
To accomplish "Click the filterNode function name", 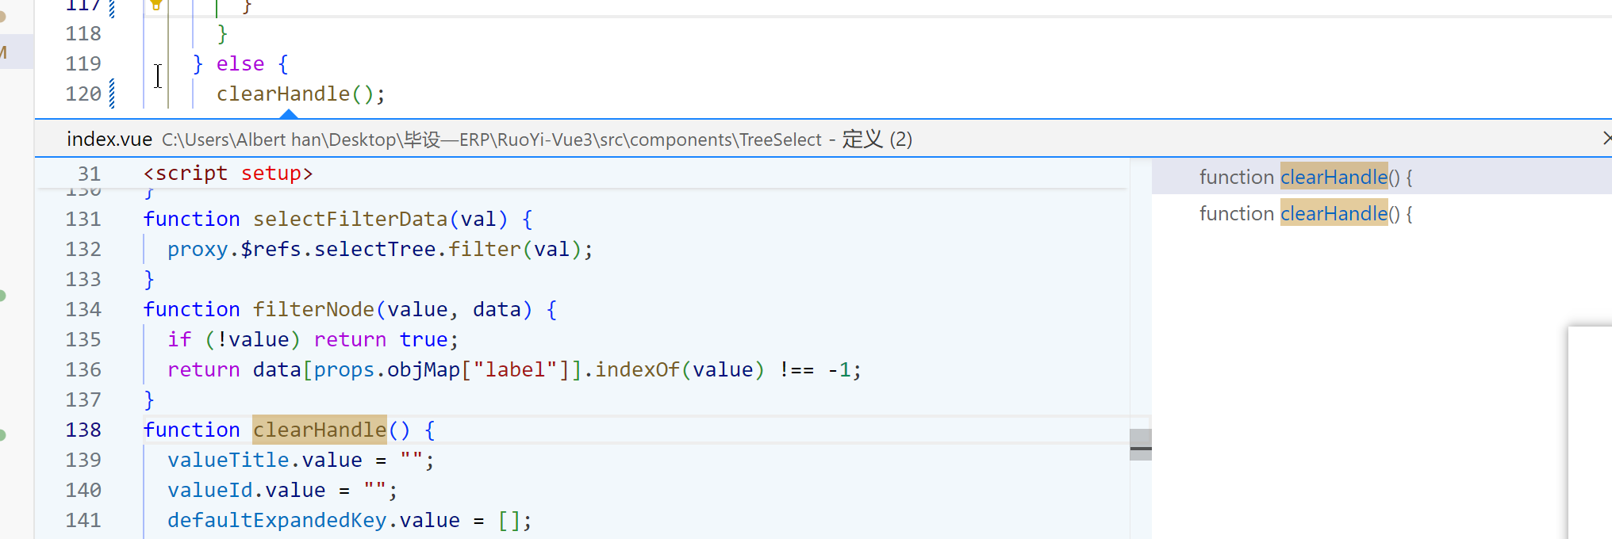I will 313,309.
